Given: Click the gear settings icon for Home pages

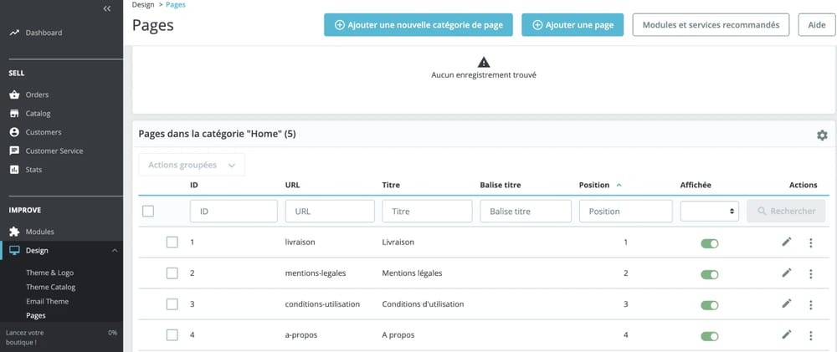Looking at the screenshot, I should pyautogui.click(x=821, y=135).
